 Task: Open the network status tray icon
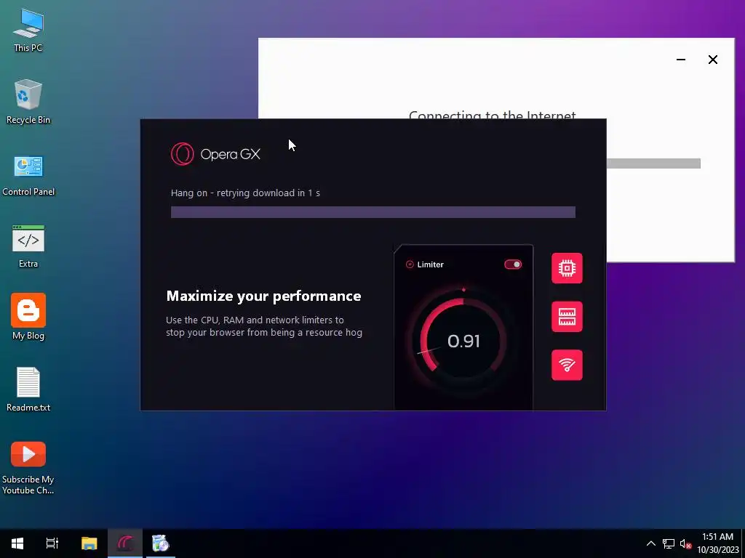pos(669,543)
